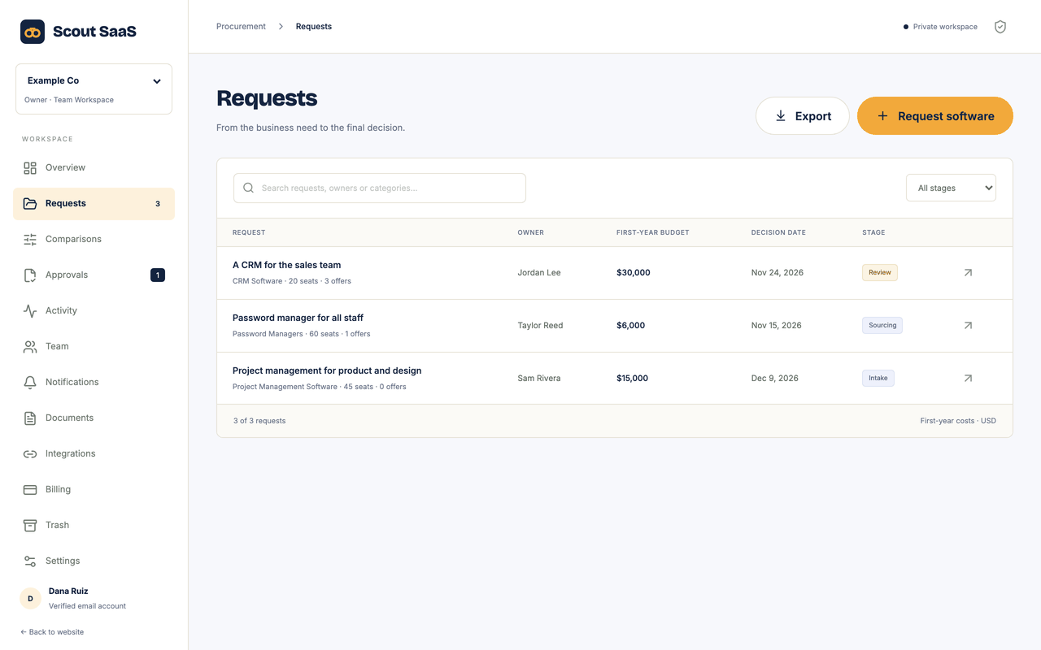Select the Password manager for all staff title
This screenshot has height=650, width=1041.
pos(298,318)
